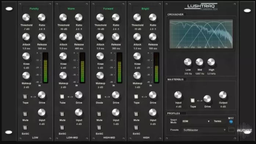The image size is (256, 144).
Task: Click the Bright profile label on HIGH band
Action: coord(145,9)
